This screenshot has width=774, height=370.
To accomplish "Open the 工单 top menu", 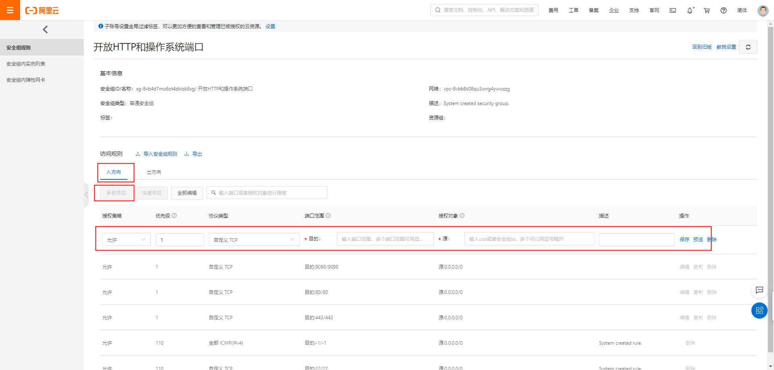I will pyautogui.click(x=574, y=10).
